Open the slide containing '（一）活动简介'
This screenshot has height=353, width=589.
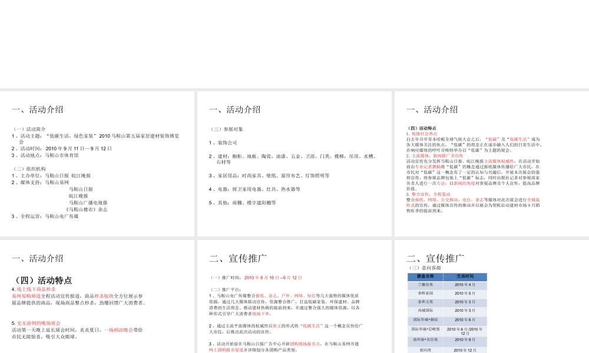coord(97,164)
